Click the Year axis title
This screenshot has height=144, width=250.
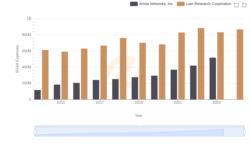pos(139,116)
